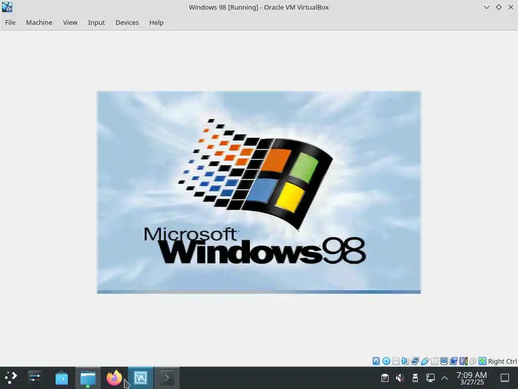Maximize the VirtualBox window
Viewport: 518px width, 389px height.
(x=498, y=7)
